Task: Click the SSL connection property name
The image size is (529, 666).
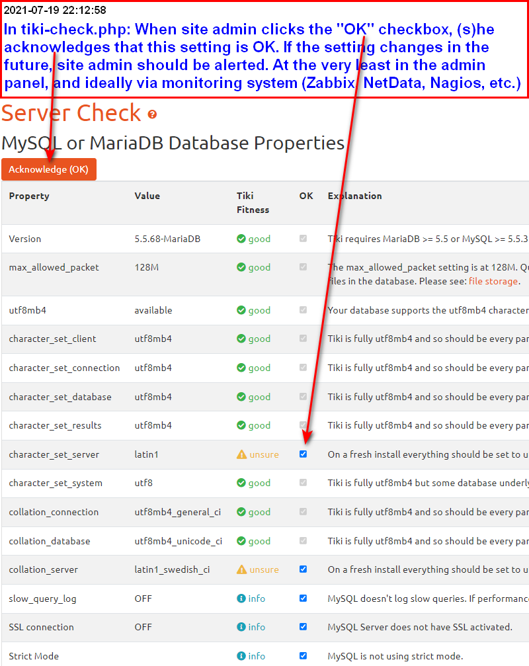Action: [41, 627]
